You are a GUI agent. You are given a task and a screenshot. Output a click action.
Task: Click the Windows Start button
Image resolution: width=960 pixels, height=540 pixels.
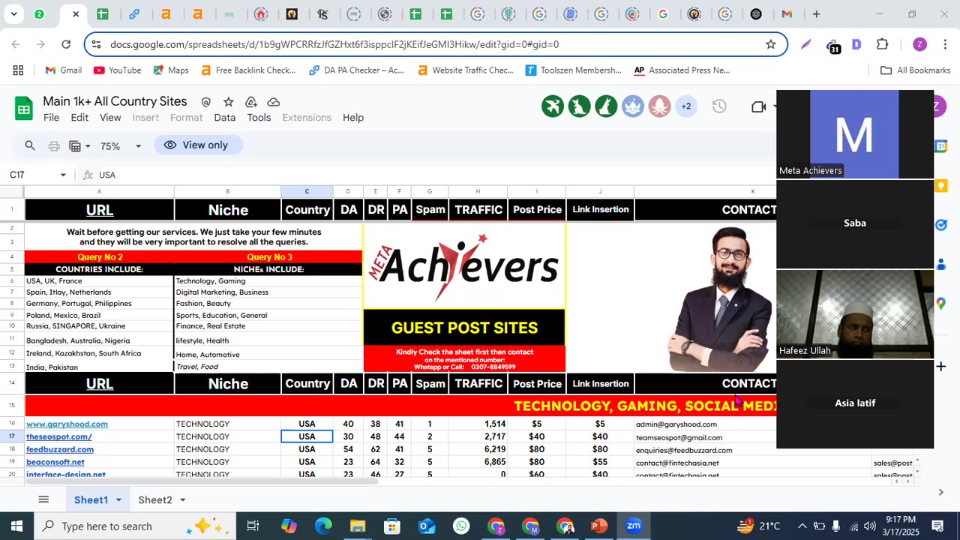tap(16, 526)
